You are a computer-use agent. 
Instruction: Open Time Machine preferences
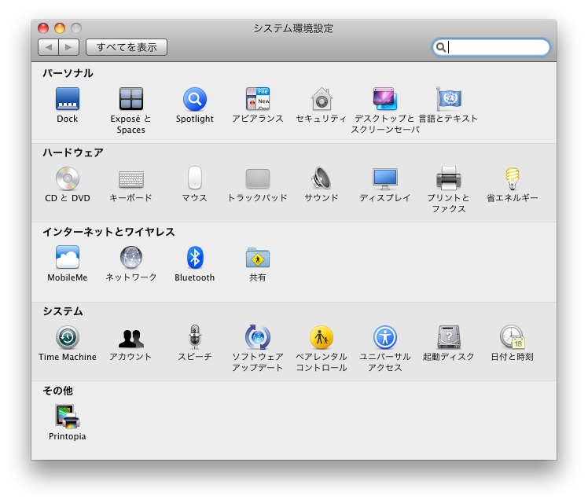coord(68,338)
